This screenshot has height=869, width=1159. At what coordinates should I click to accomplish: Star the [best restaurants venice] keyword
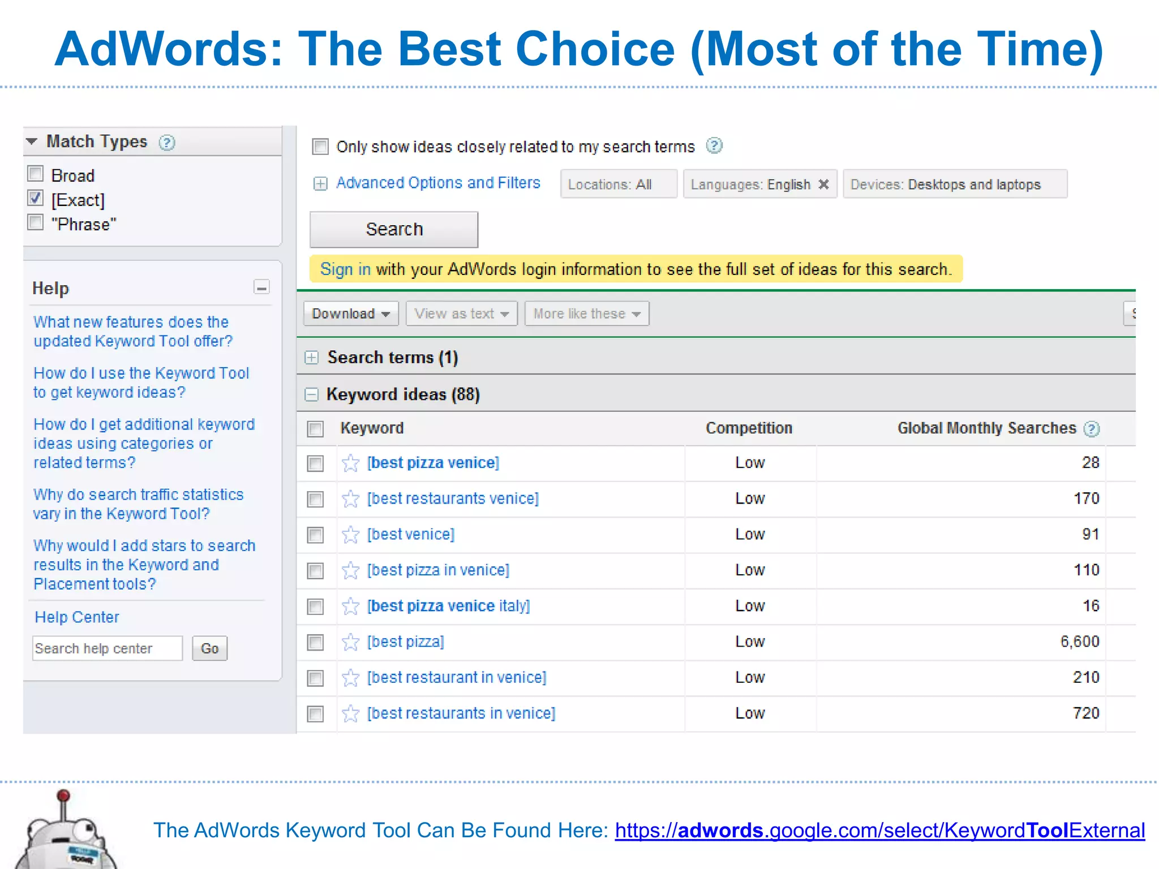point(351,499)
